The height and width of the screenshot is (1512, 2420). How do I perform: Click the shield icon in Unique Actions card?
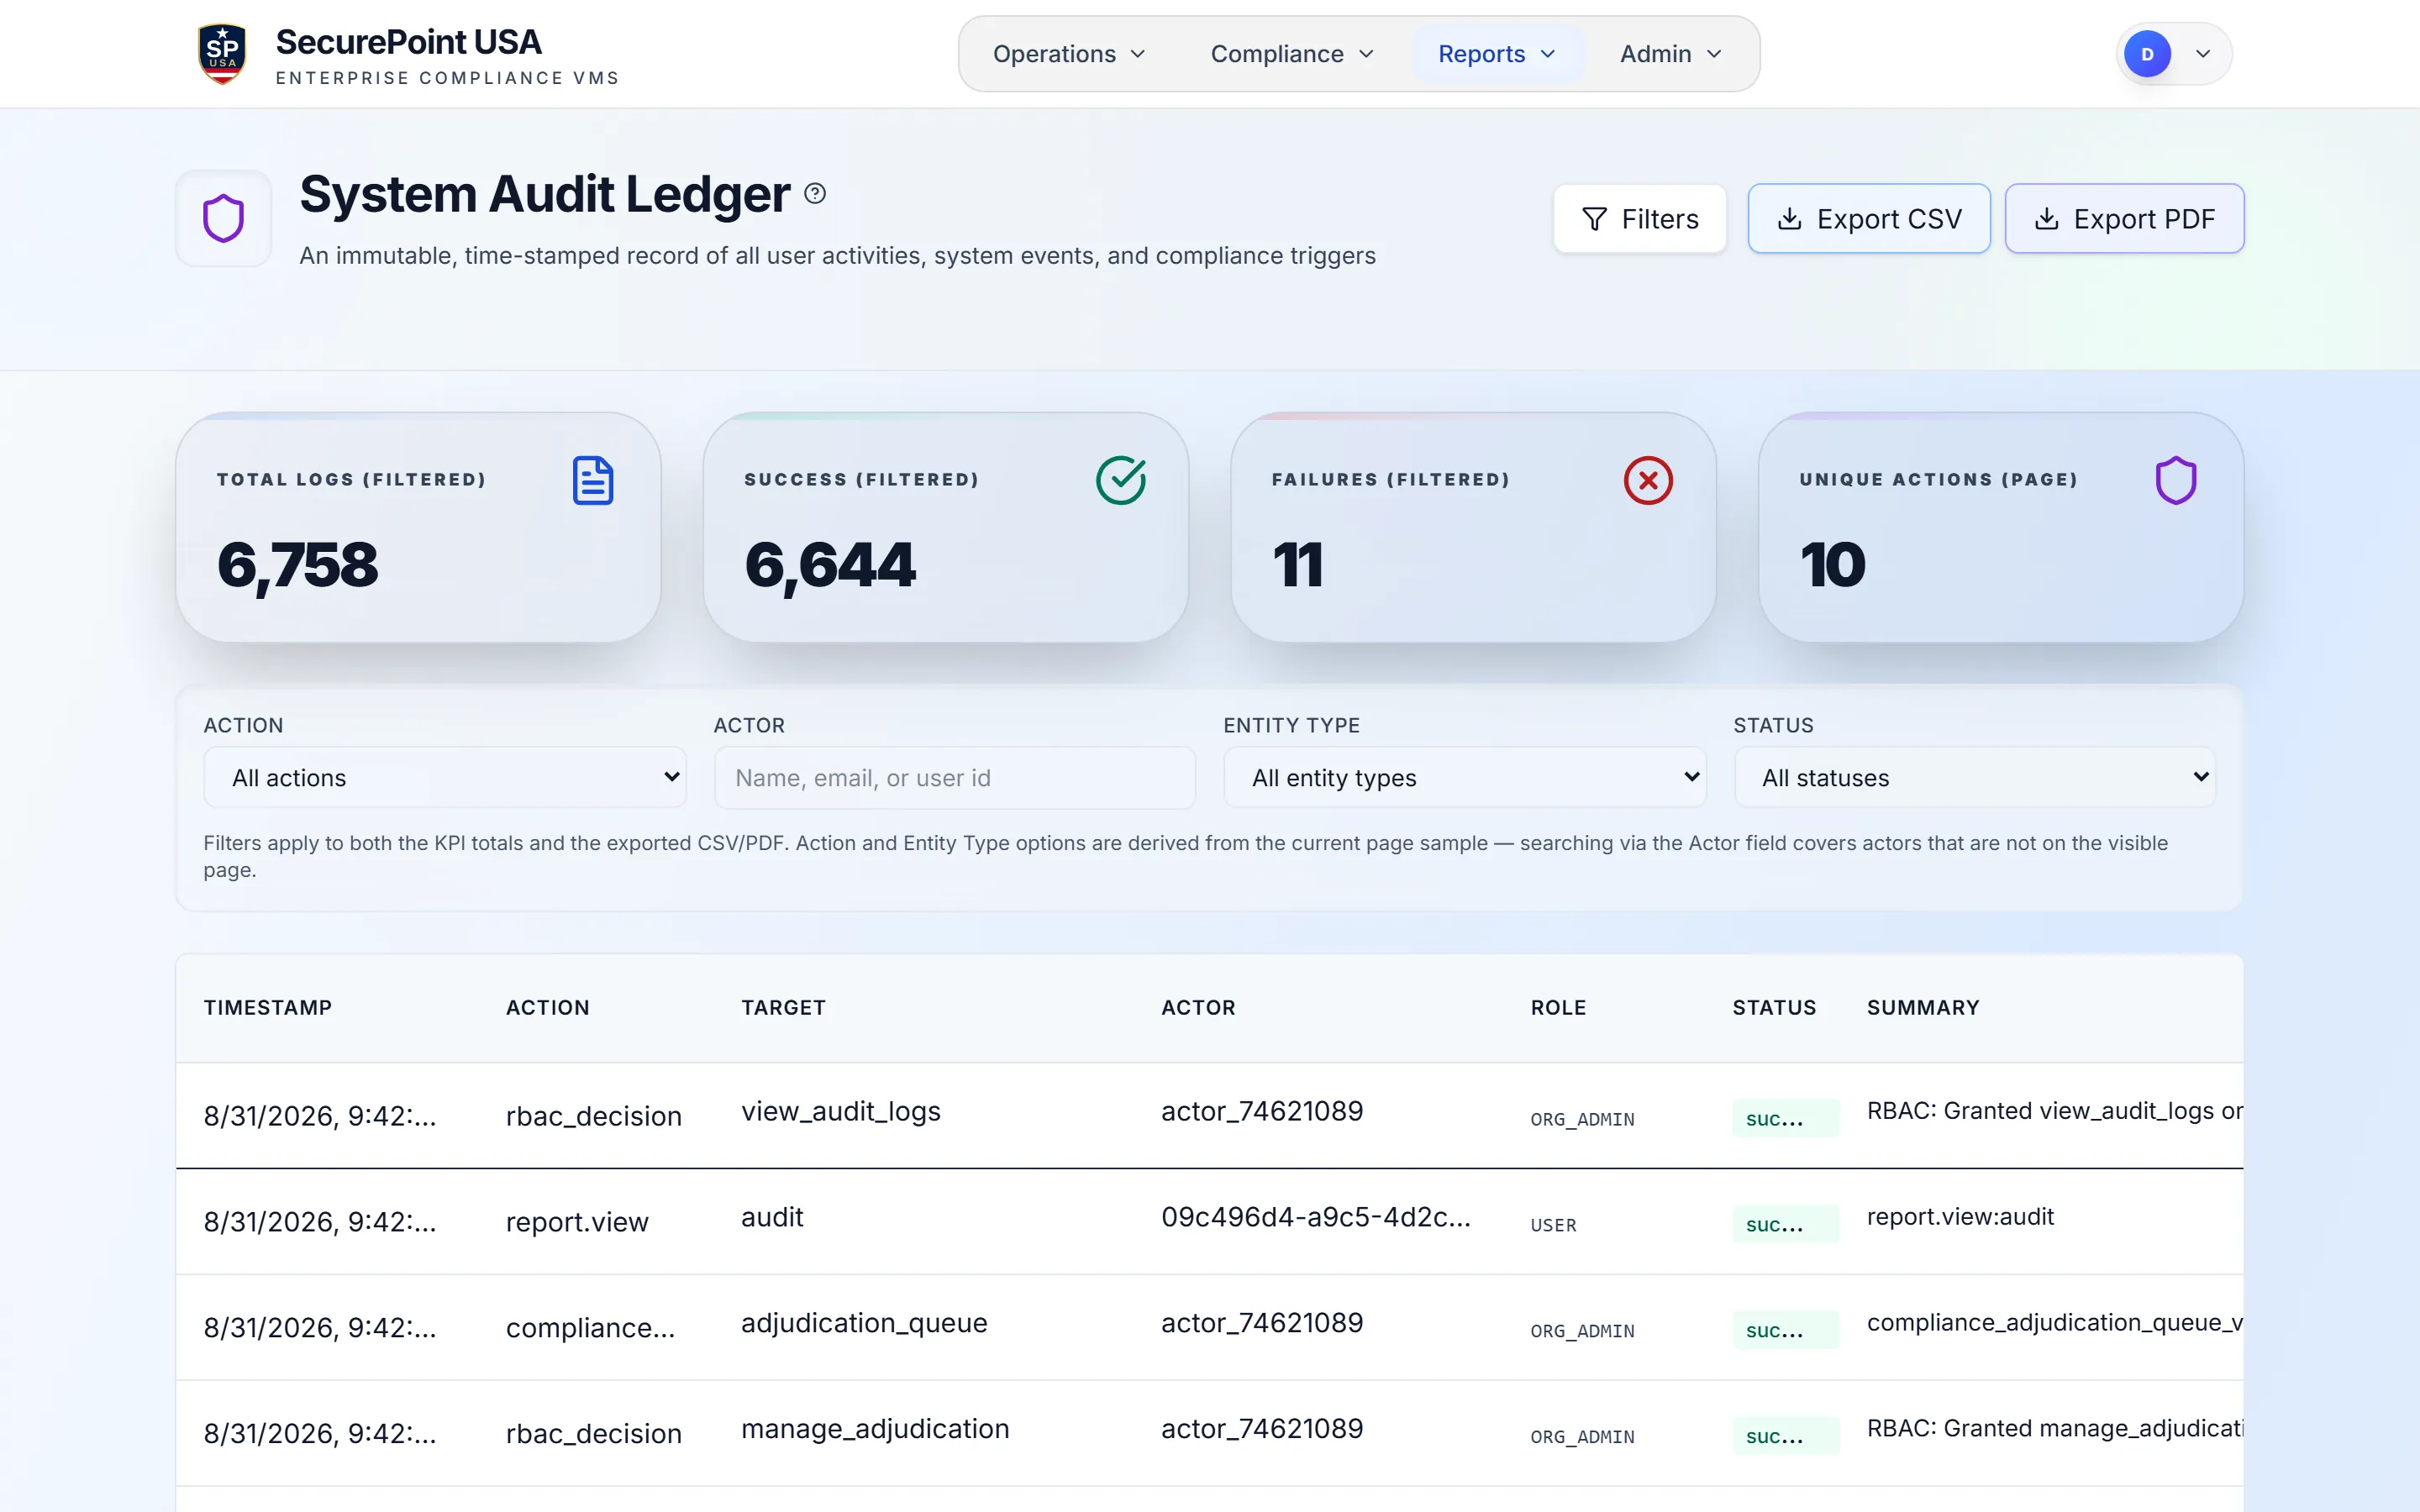click(x=2176, y=481)
